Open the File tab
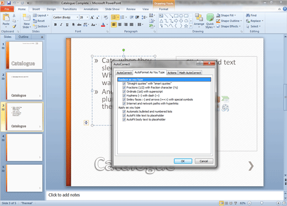 pos(7,9)
